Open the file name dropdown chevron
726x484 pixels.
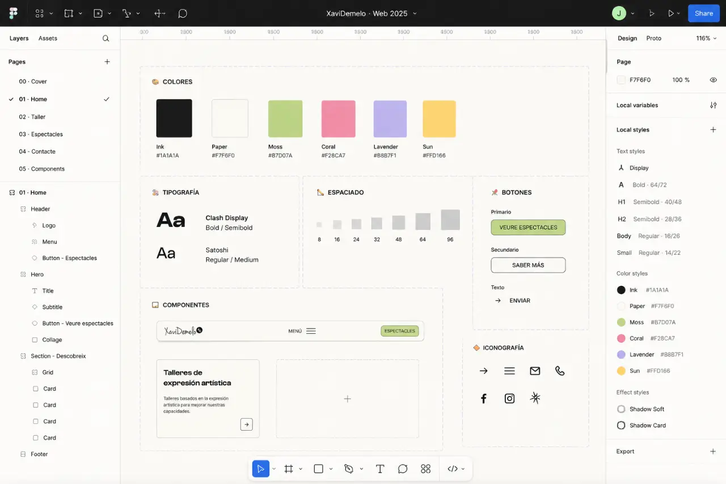coord(415,14)
